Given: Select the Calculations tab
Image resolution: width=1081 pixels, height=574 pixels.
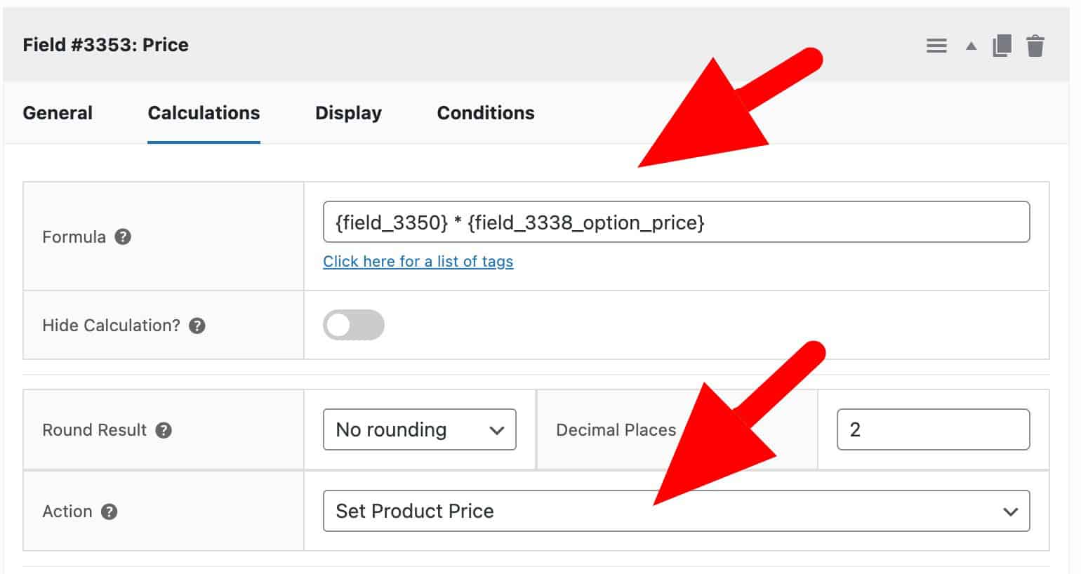Looking at the screenshot, I should click(204, 113).
